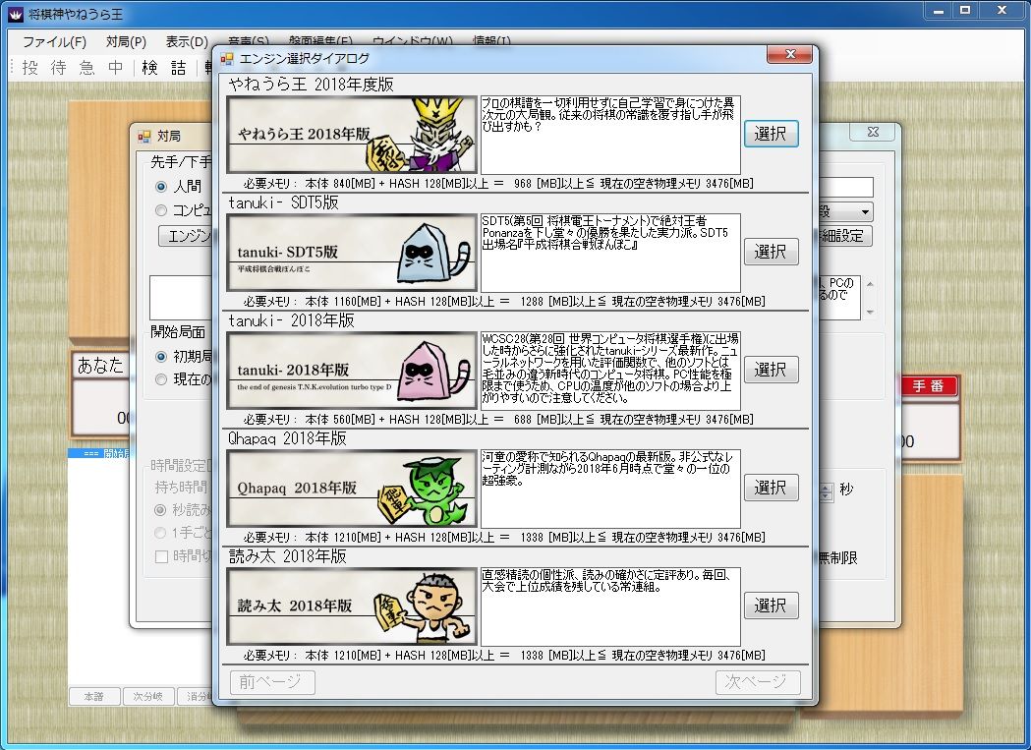This screenshot has width=1031, height=750.
Task: Click the 対局 dialog title icon
Action: 144,137
